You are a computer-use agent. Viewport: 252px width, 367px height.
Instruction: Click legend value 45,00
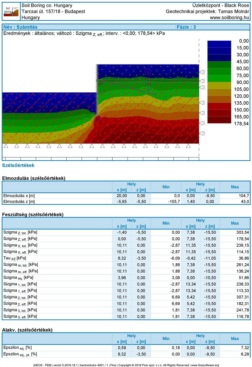coord(243,62)
